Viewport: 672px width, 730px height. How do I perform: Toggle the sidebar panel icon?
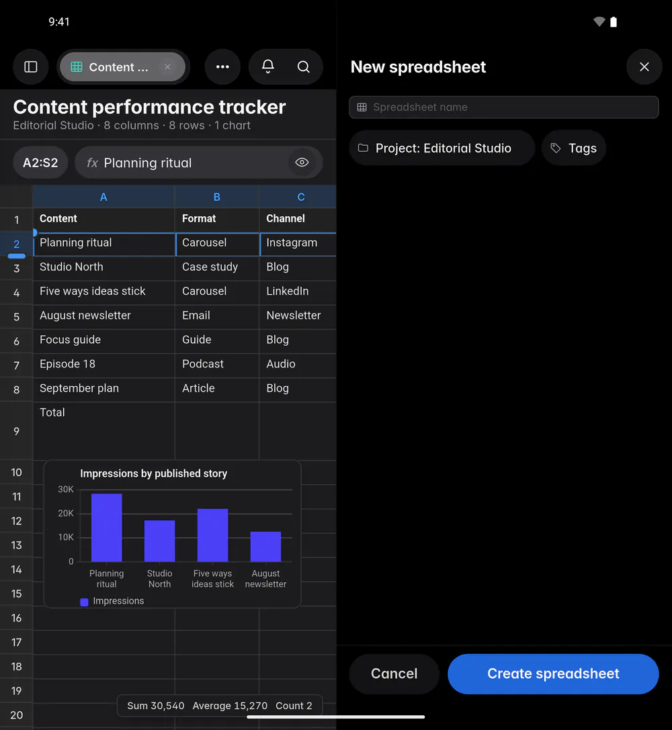click(x=31, y=67)
